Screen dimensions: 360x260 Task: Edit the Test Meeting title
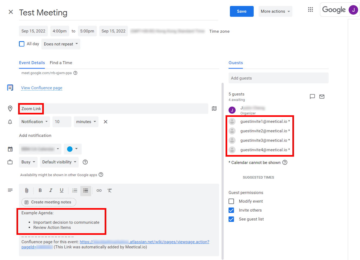click(x=118, y=13)
